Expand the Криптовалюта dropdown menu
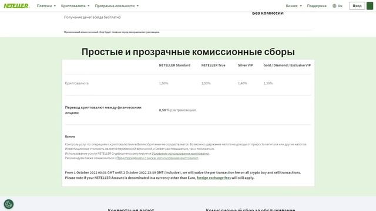This screenshot has width=376, height=211. click(75, 6)
